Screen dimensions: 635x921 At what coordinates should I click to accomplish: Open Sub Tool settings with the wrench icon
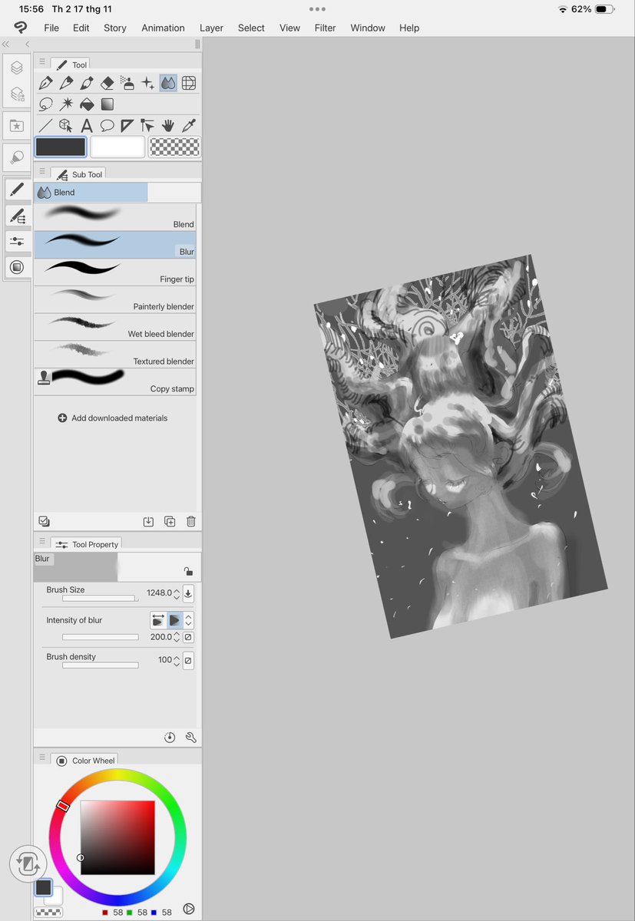[190, 737]
